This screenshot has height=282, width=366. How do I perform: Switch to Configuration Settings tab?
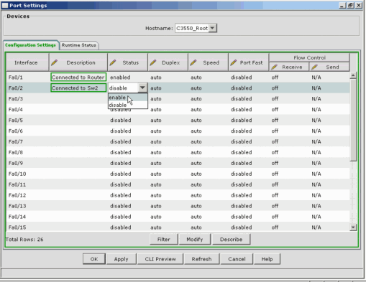click(x=30, y=45)
